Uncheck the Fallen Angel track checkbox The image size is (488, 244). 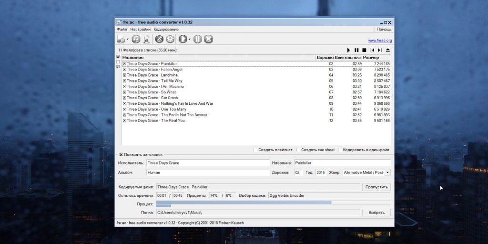[x=124, y=70]
